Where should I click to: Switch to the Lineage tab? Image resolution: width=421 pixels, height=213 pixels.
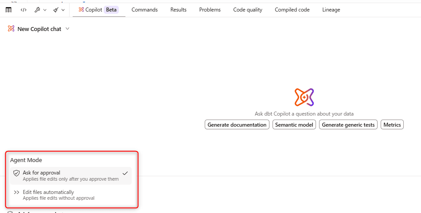(331, 10)
